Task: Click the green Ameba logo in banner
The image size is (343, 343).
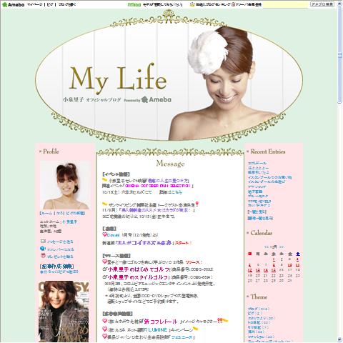Action: (x=156, y=100)
